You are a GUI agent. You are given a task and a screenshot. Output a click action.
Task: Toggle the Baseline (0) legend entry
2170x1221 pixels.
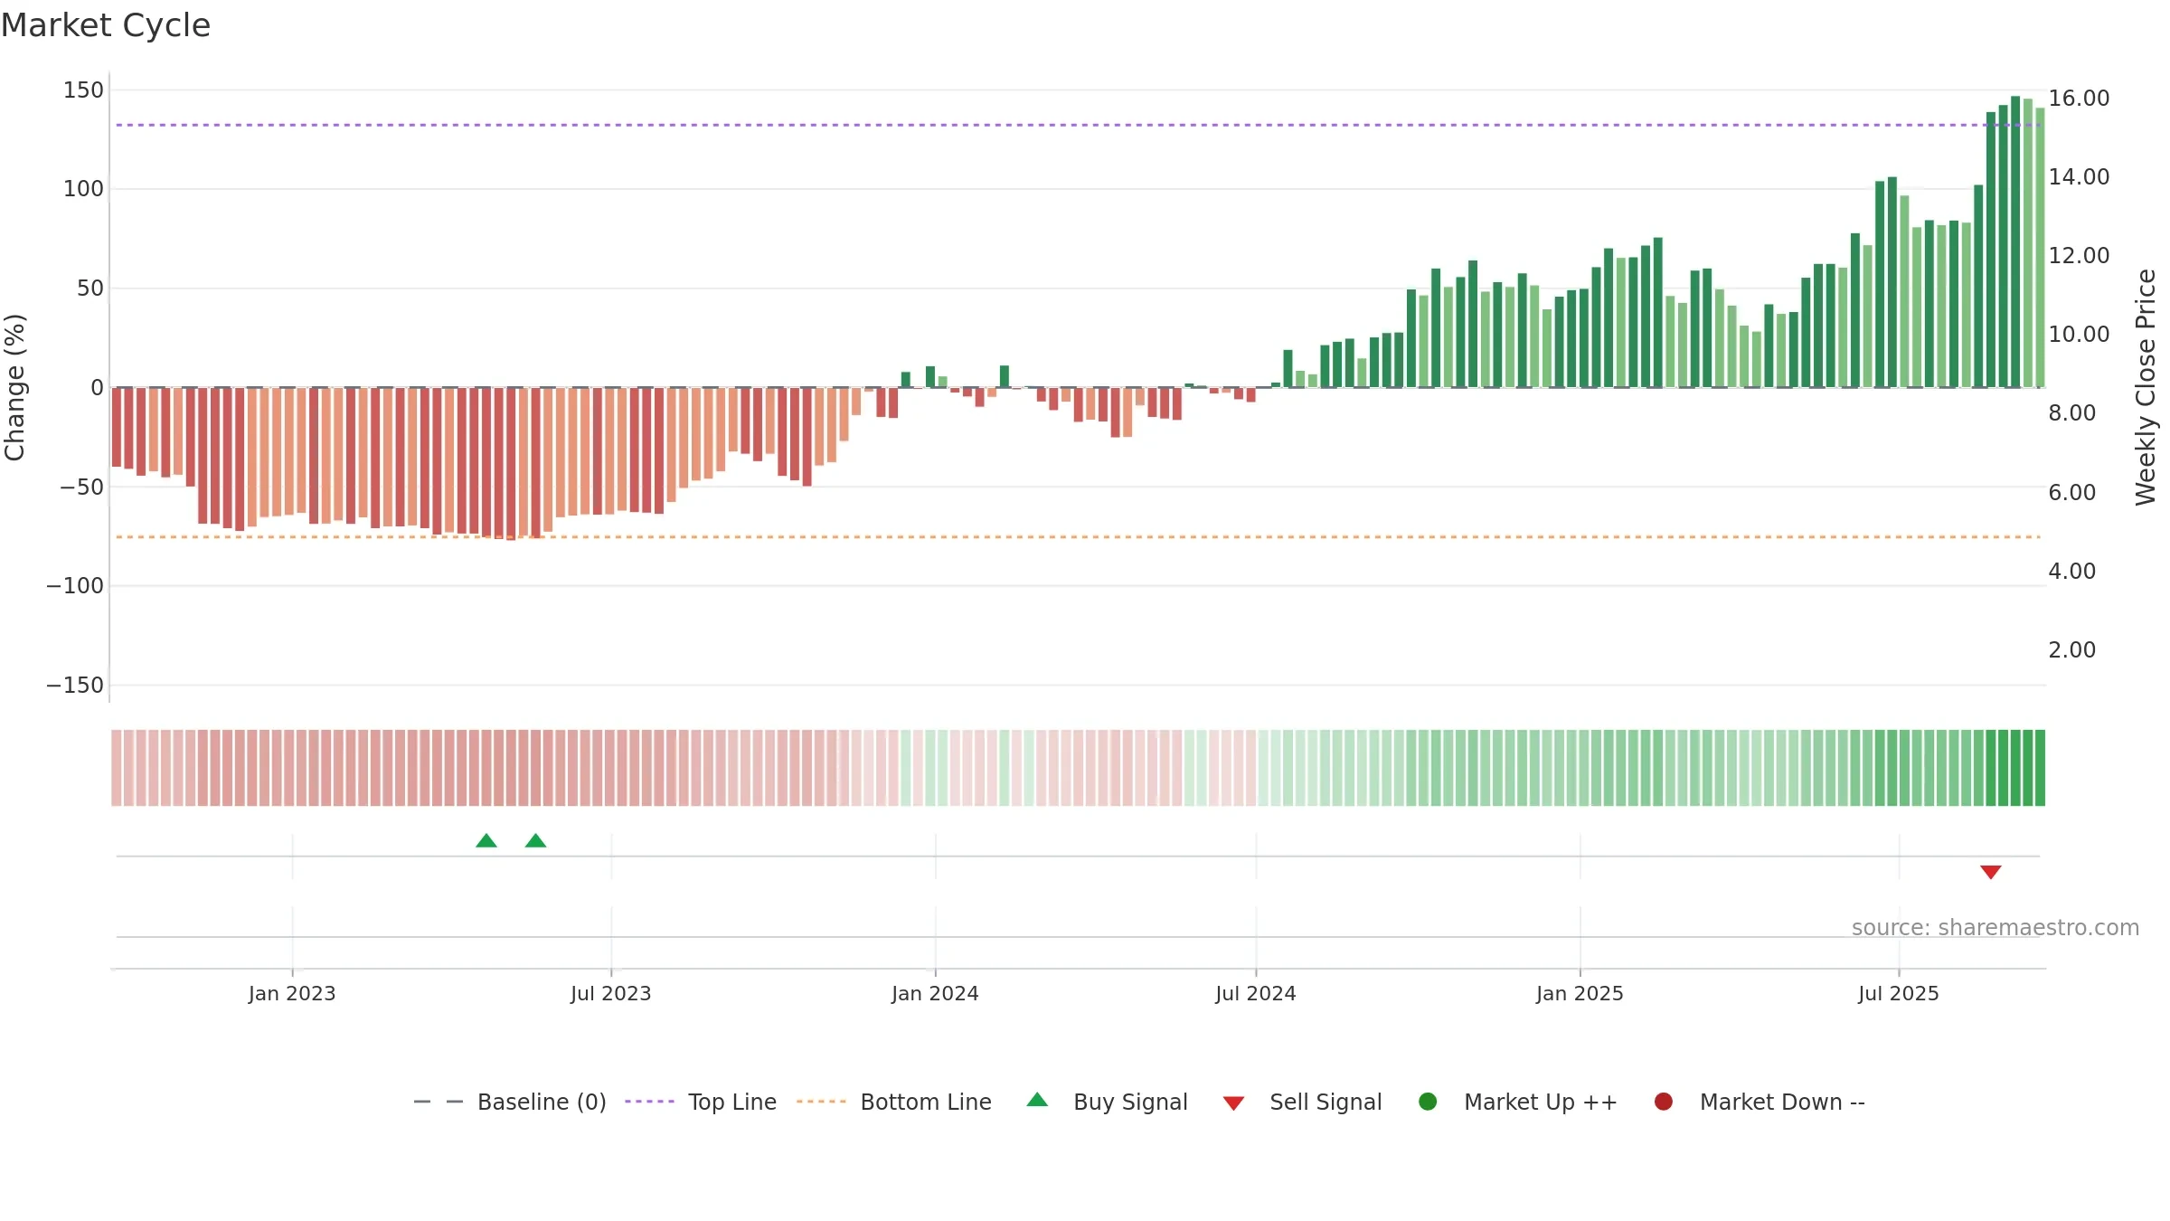click(x=510, y=1102)
